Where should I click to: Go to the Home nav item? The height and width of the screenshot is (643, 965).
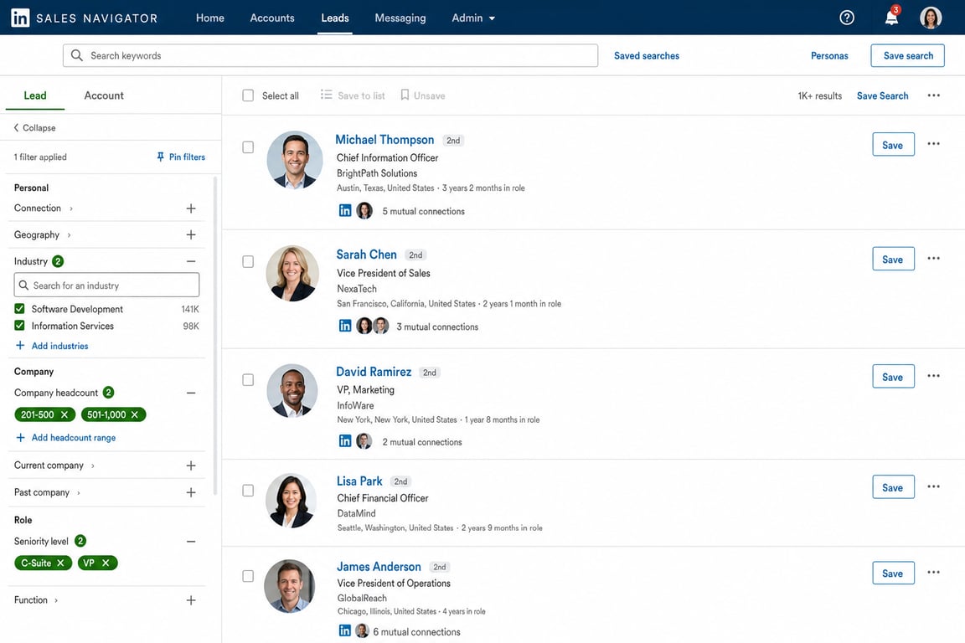[x=210, y=18]
